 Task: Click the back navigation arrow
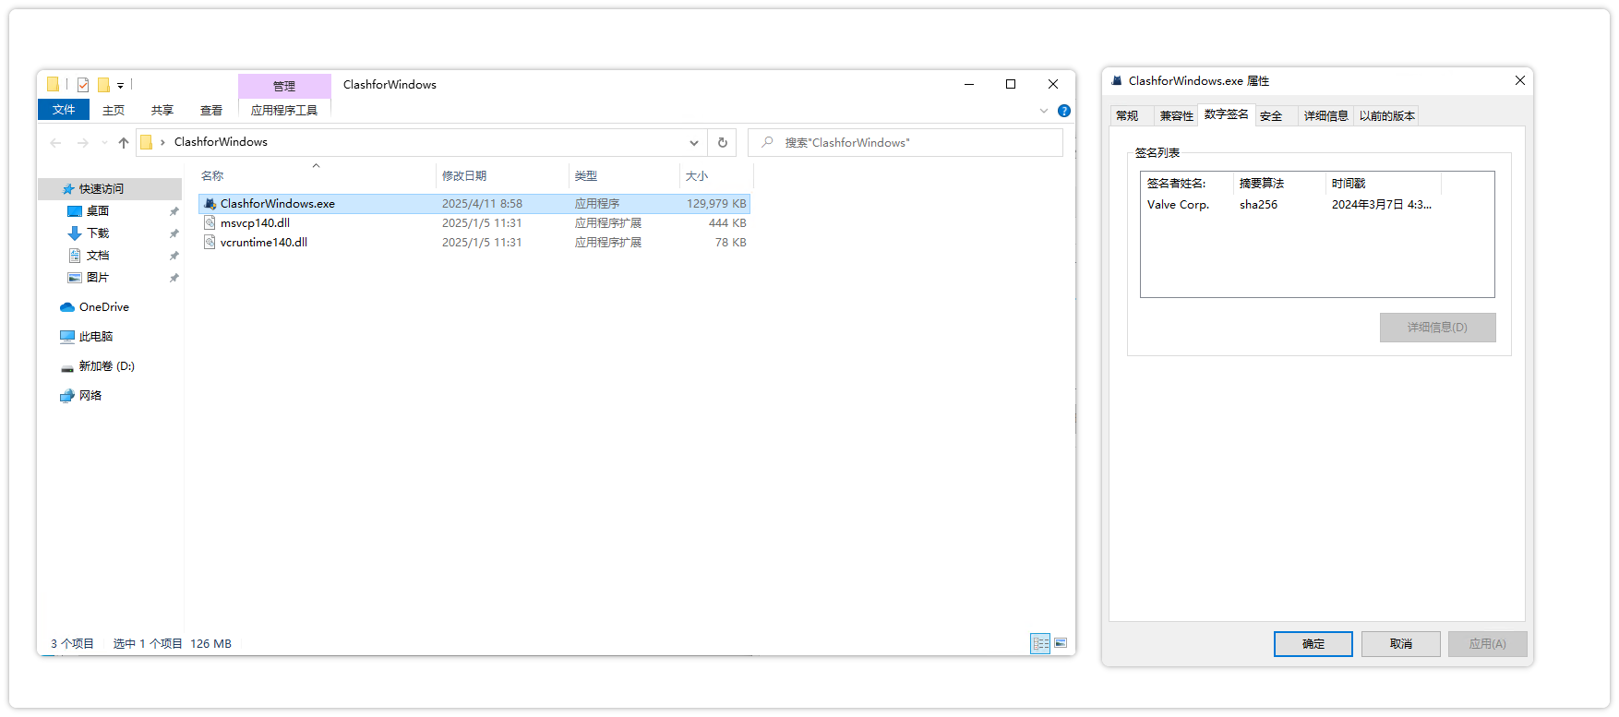tap(55, 142)
